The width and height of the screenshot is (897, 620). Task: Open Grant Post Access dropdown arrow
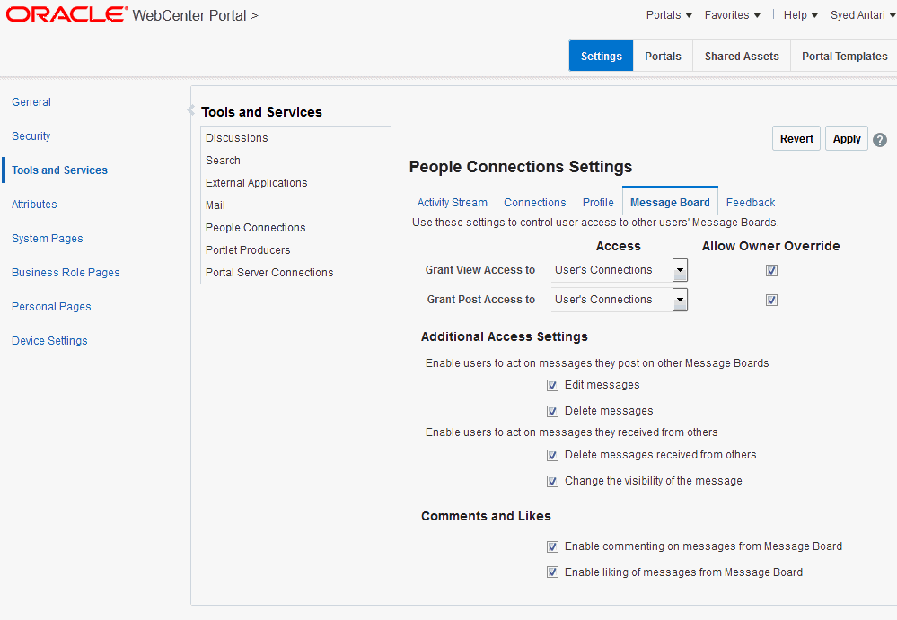tap(680, 300)
